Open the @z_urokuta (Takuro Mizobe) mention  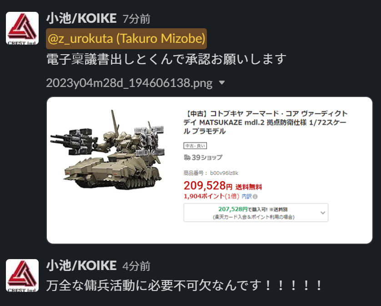(x=126, y=38)
